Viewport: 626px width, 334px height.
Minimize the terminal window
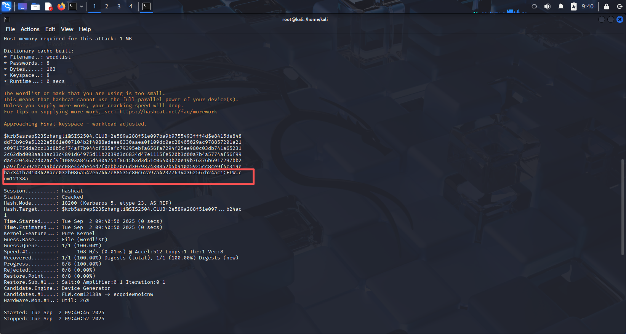[602, 19]
